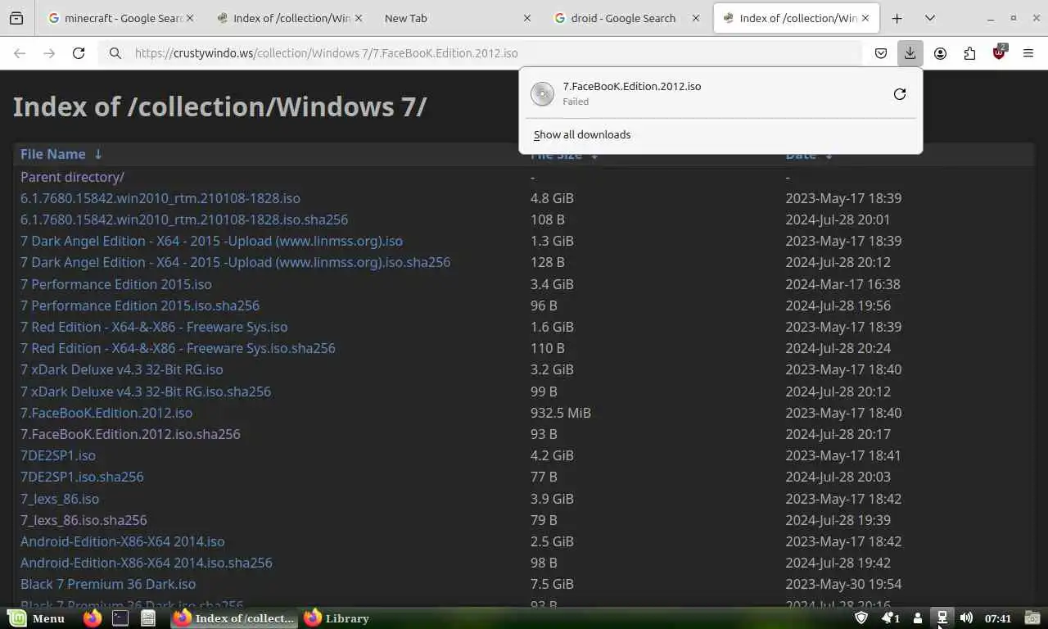Open the Firefox account icon

click(x=940, y=53)
